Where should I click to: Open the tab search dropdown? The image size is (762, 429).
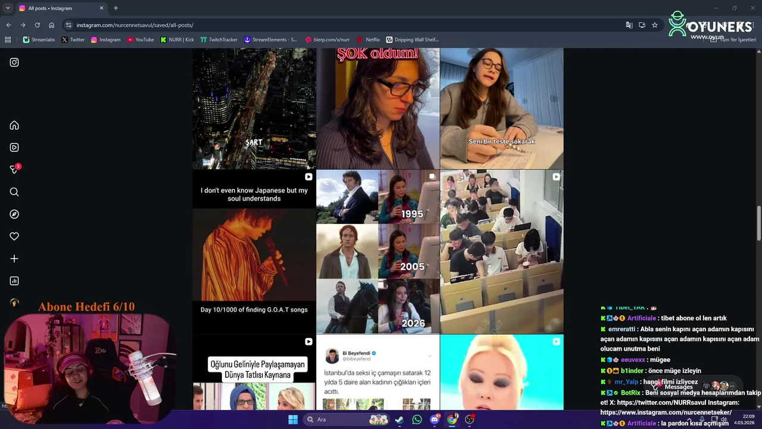coord(7,8)
